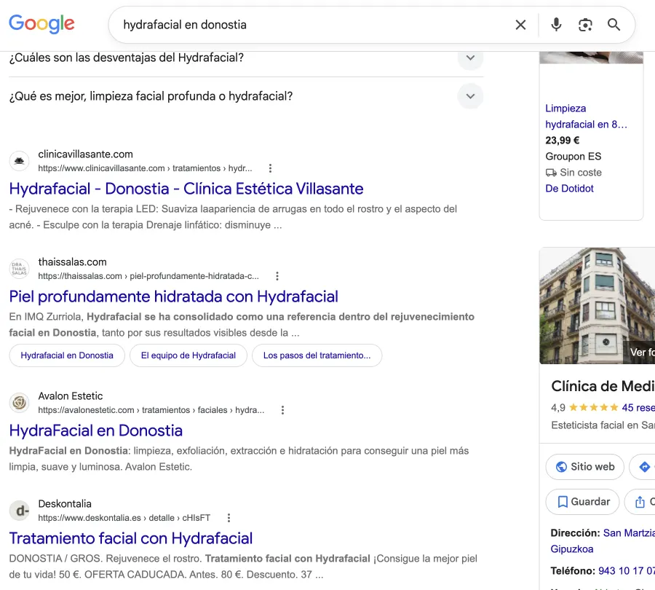Click the 'Clínica de Medi' panel title

point(603,386)
